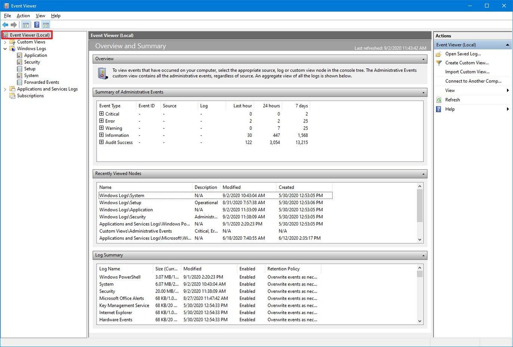Toggle the console tree with its toolbar icon
This screenshot has width=513, height=347.
point(25,24)
